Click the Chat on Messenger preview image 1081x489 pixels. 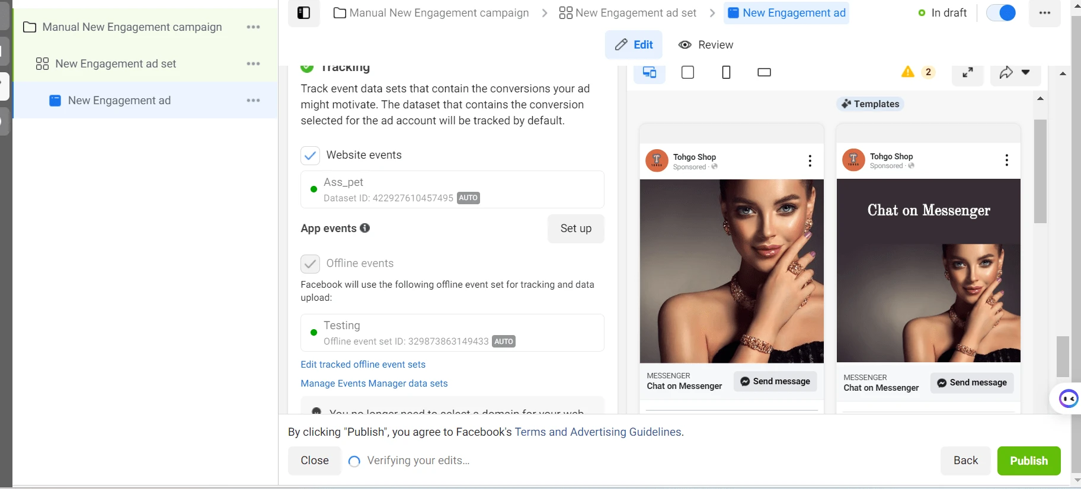(x=928, y=271)
